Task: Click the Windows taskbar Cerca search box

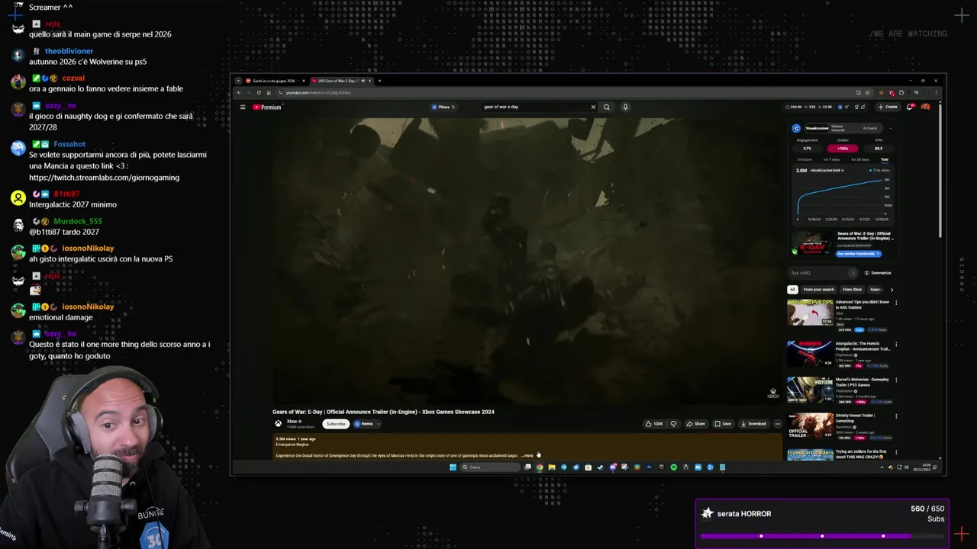Action: [x=490, y=467]
